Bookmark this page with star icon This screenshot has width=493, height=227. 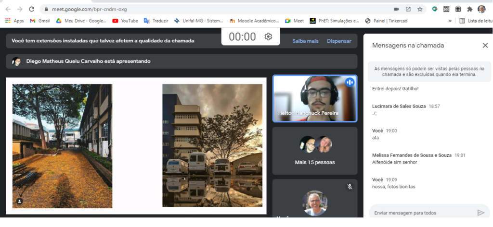(420, 9)
